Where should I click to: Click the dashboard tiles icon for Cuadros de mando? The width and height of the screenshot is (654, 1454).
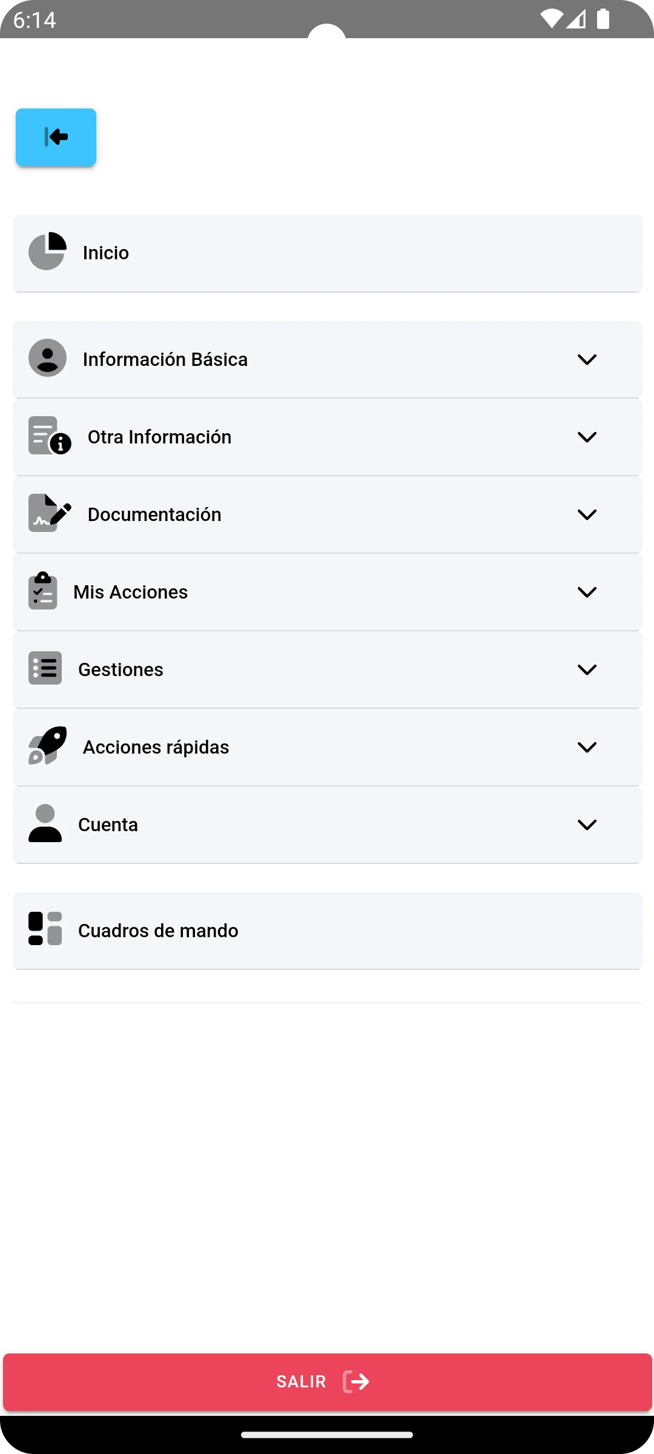pos(45,929)
